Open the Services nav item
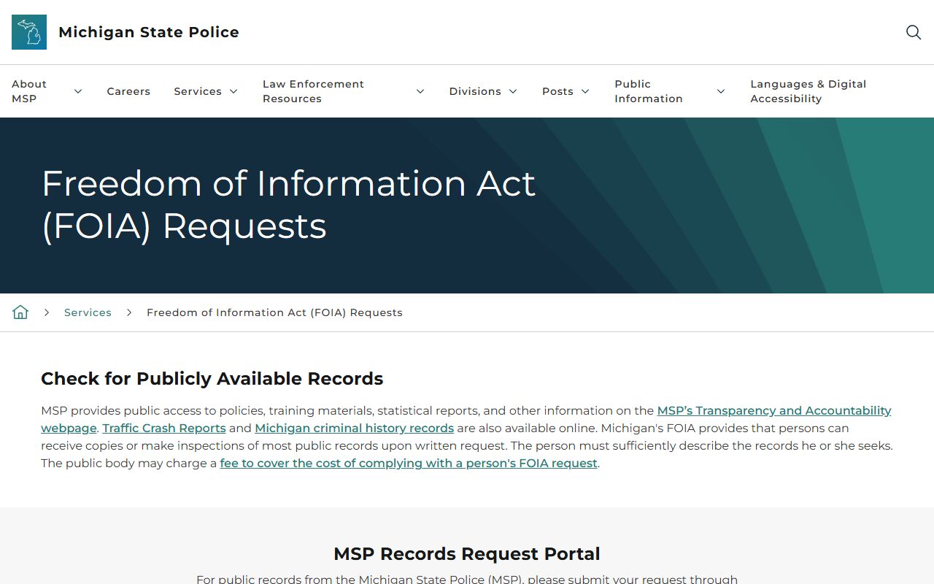This screenshot has width=934, height=584. 198,91
